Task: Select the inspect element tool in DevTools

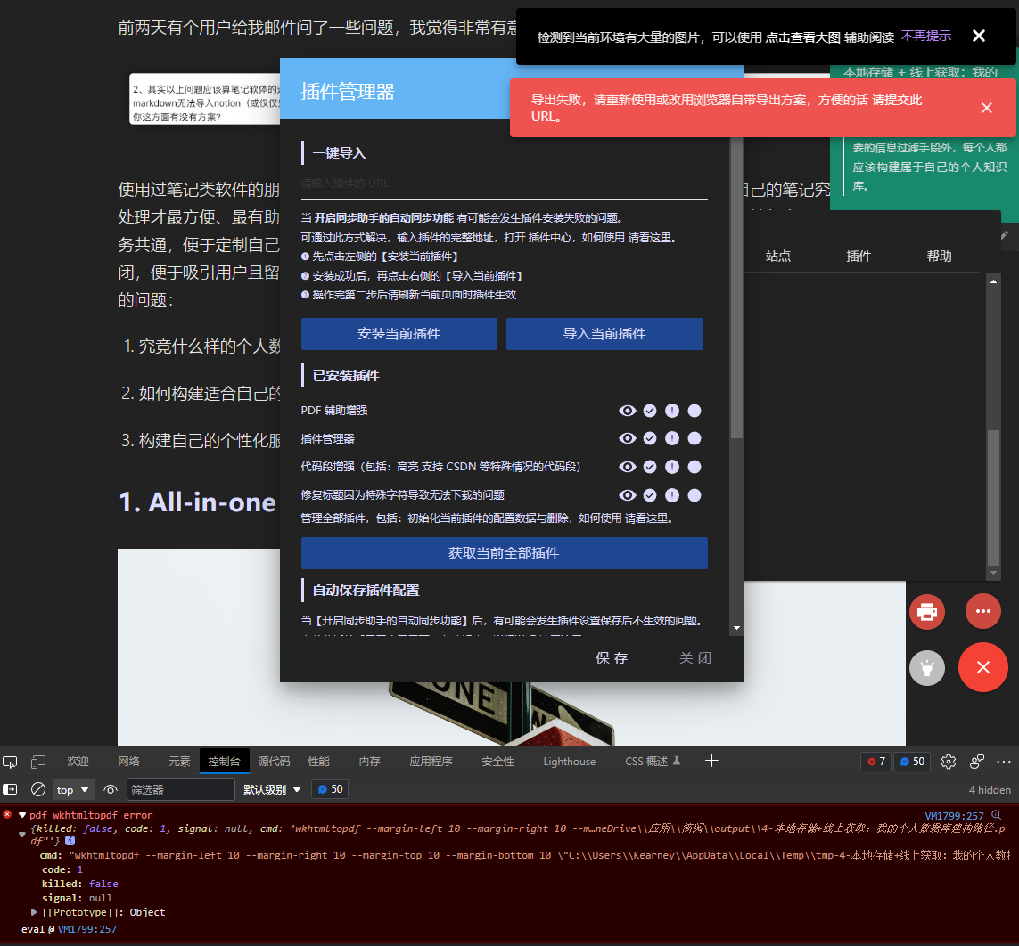Action: pos(10,761)
